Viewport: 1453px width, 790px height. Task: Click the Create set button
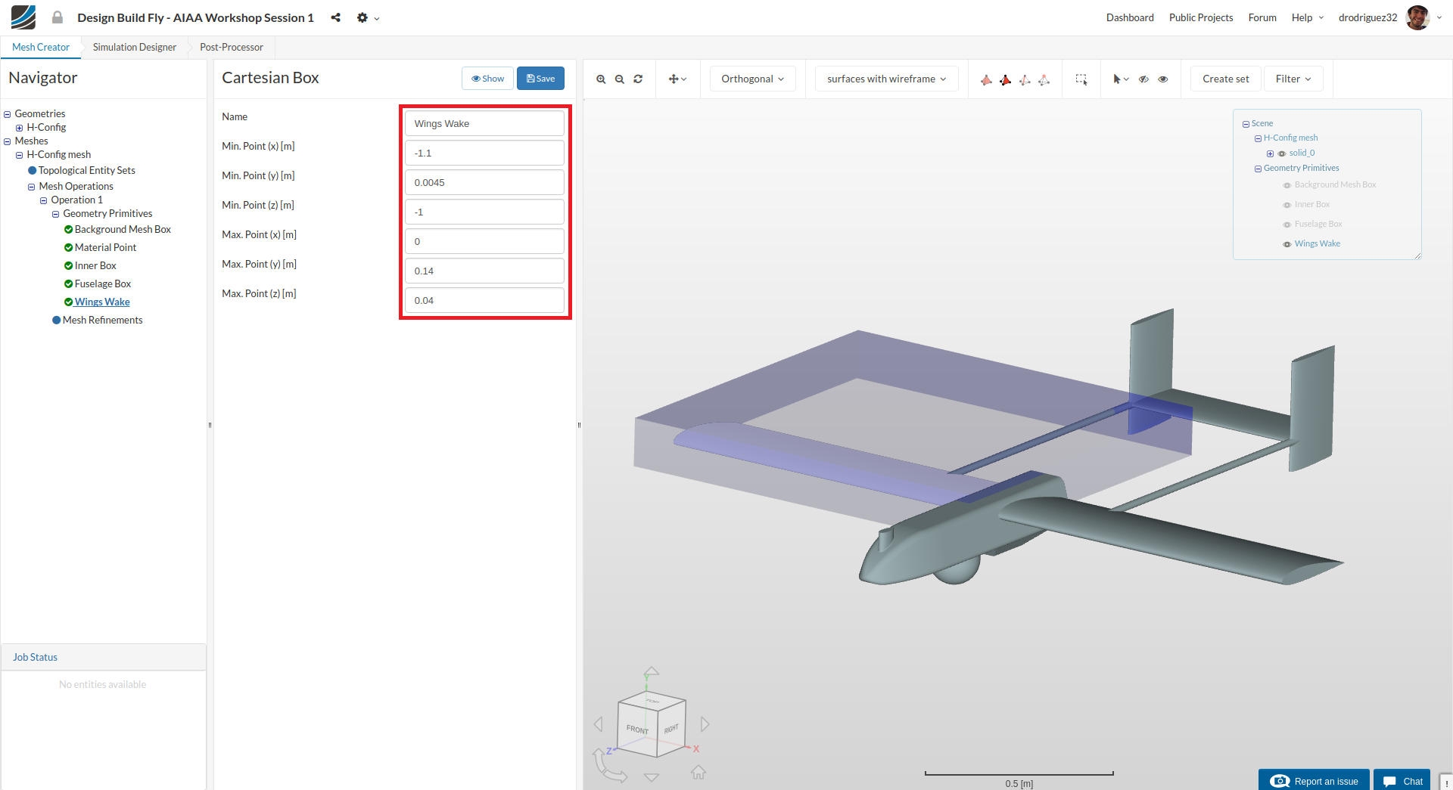click(1225, 79)
